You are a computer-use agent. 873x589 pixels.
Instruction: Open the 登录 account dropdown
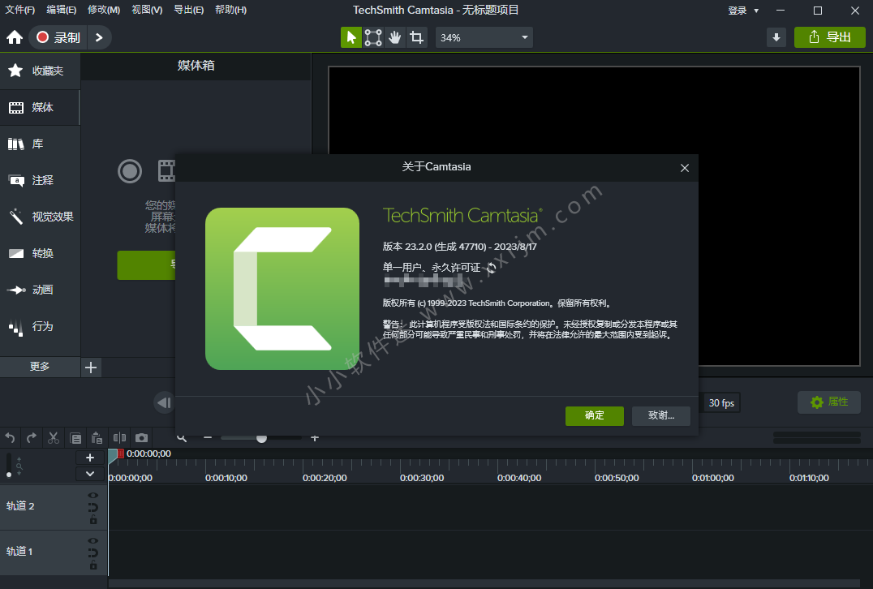coord(743,10)
